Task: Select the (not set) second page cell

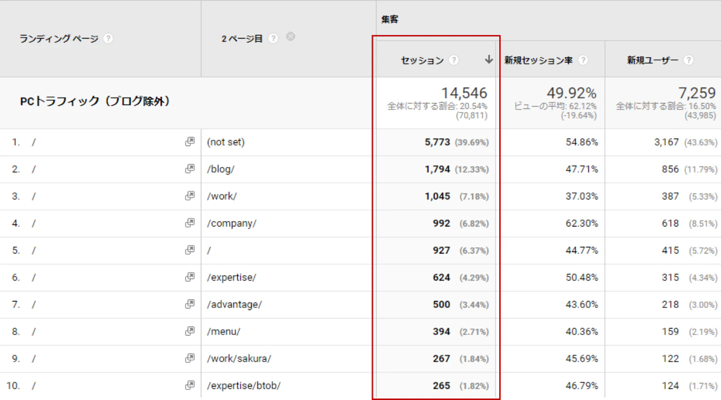Action: (226, 142)
